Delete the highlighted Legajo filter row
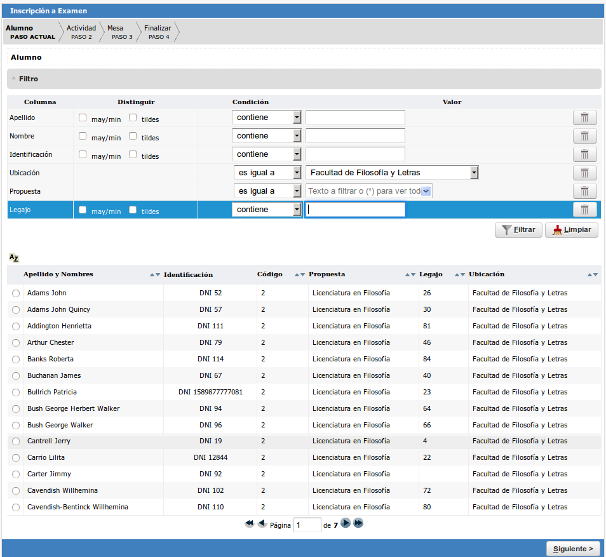 tap(584, 210)
